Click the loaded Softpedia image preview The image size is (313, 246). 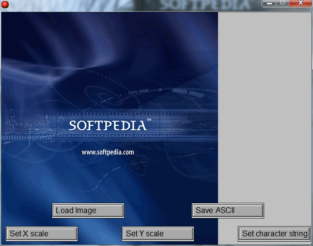pos(110,128)
